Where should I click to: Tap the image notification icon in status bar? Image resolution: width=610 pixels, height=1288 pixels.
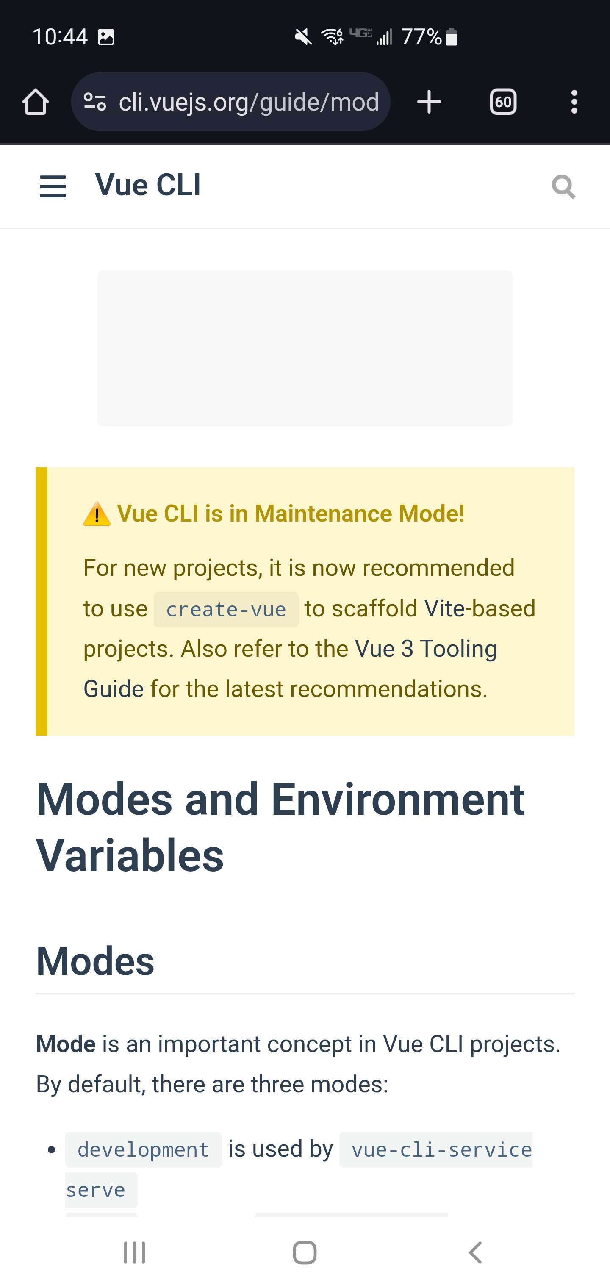pos(106,37)
